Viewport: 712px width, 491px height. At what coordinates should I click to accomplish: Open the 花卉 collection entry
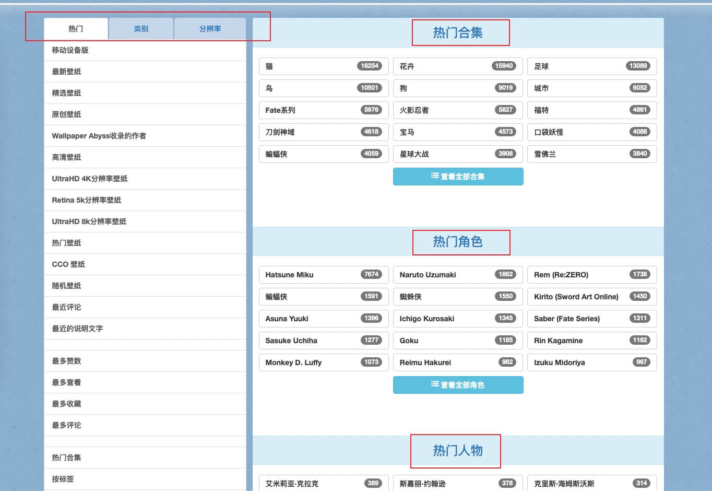tap(458, 66)
